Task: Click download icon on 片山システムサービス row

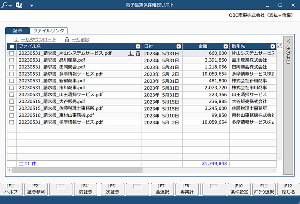Action: click(x=131, y=53)
